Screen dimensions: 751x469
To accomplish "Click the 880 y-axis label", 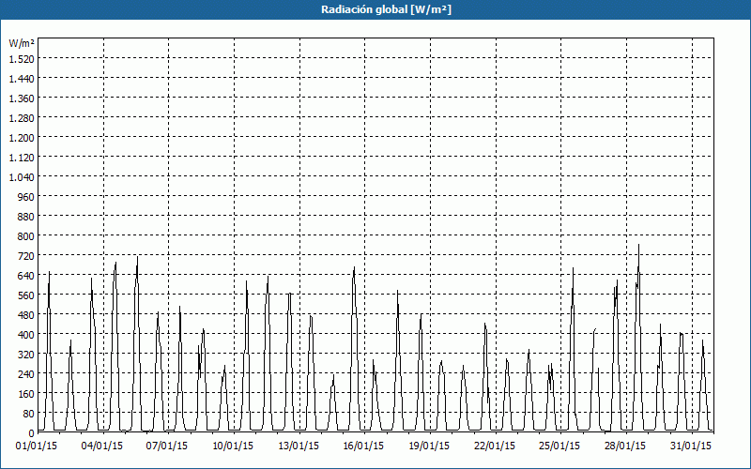I will point(26,217).
